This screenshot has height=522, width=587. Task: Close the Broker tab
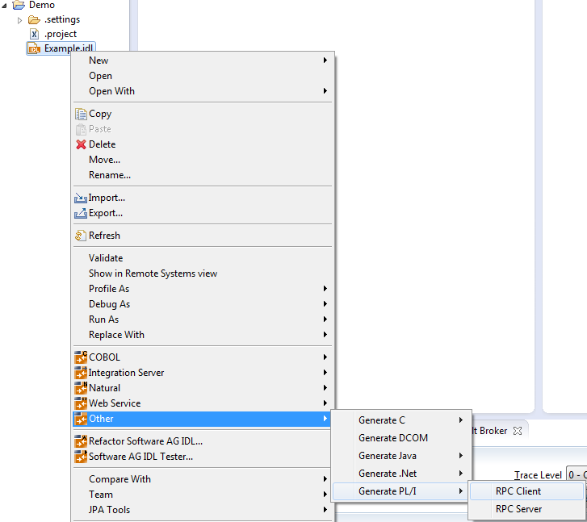(x=518, y=431)
